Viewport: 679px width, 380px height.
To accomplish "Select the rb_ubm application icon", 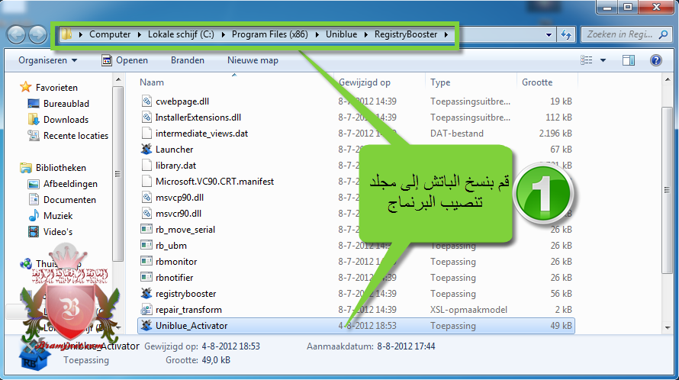I will [x=146, y=246].
